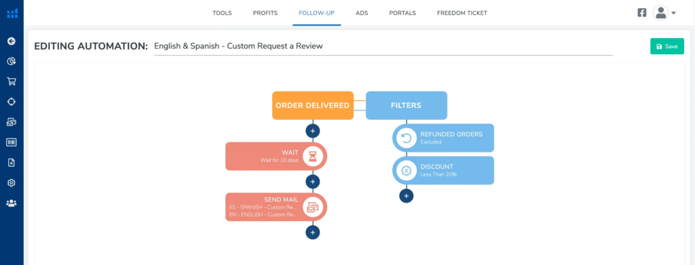Open the FREEDOM TICKET menu item

coord(462,14)
